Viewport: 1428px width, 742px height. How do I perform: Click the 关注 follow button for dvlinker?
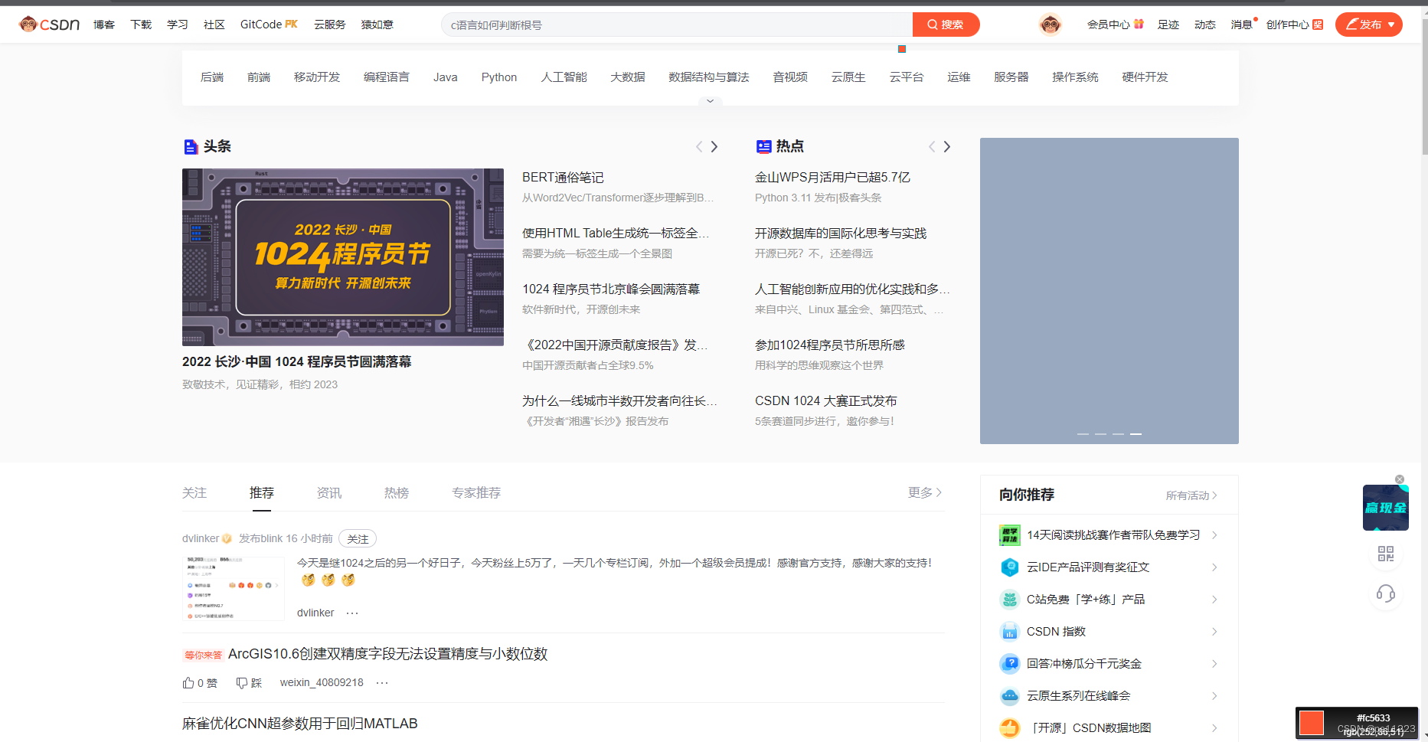coord(358,539)
